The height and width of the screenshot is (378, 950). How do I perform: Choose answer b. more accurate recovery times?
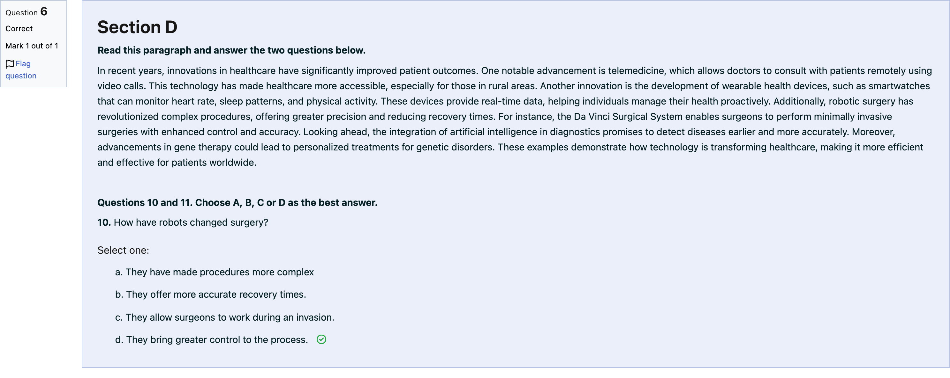click(x=211, y=294)
